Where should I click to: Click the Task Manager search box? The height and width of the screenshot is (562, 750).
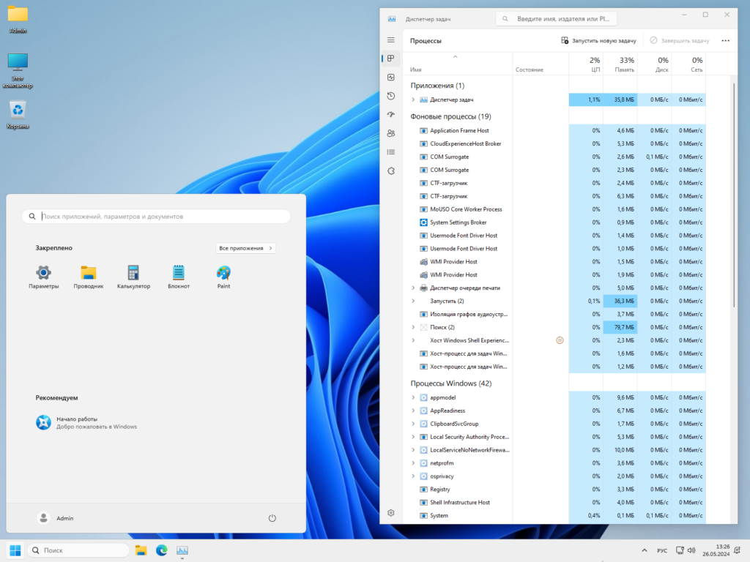557,18
